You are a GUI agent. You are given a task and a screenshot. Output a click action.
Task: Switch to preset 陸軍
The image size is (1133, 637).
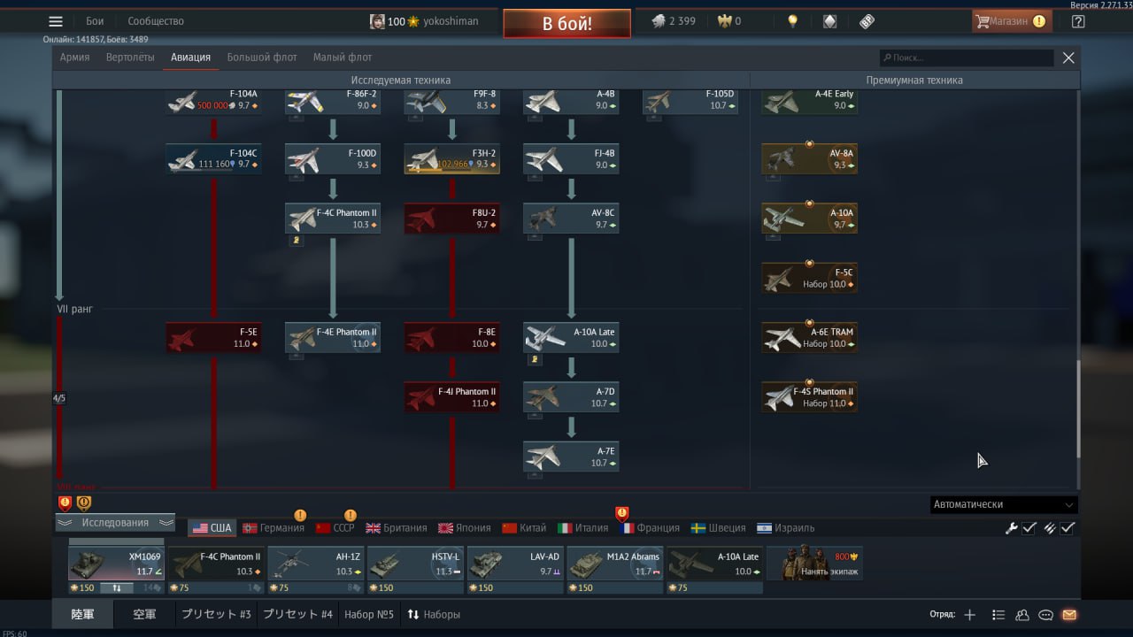83,614
